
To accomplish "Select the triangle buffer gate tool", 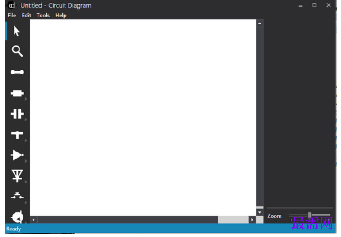I will click(x=17, y=155).
